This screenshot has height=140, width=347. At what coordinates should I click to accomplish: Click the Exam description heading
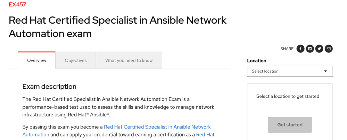point(49,87)
